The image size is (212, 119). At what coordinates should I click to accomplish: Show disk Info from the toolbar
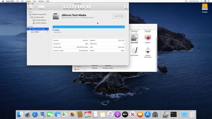[126, 7]
